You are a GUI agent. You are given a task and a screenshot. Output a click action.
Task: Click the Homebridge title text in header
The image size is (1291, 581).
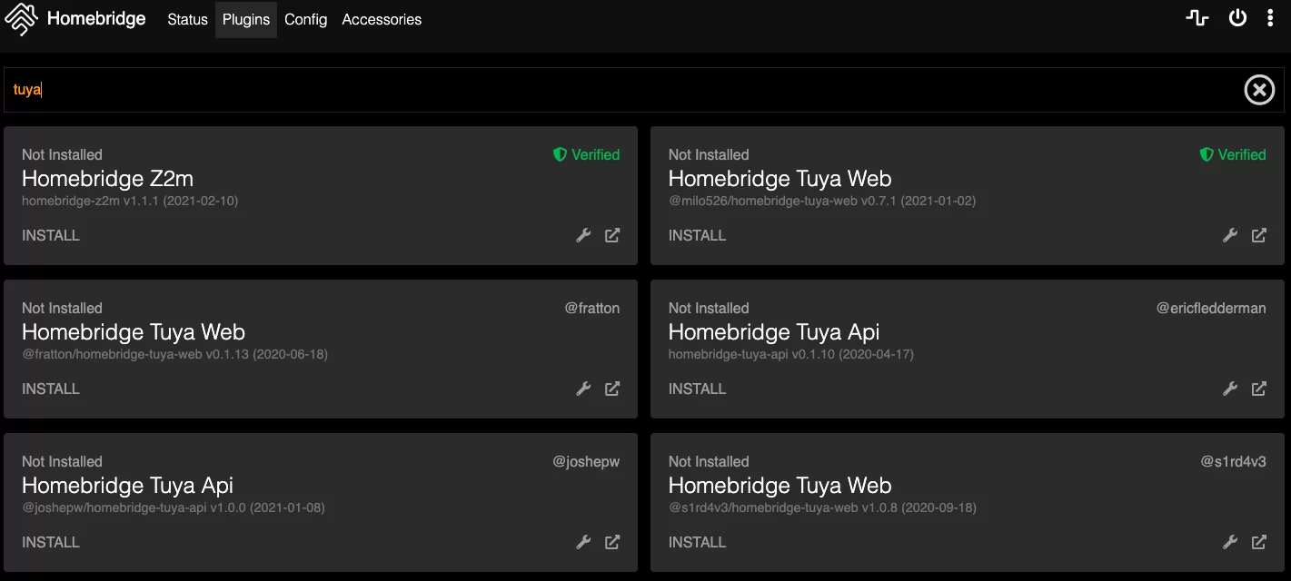coord(96,18)
